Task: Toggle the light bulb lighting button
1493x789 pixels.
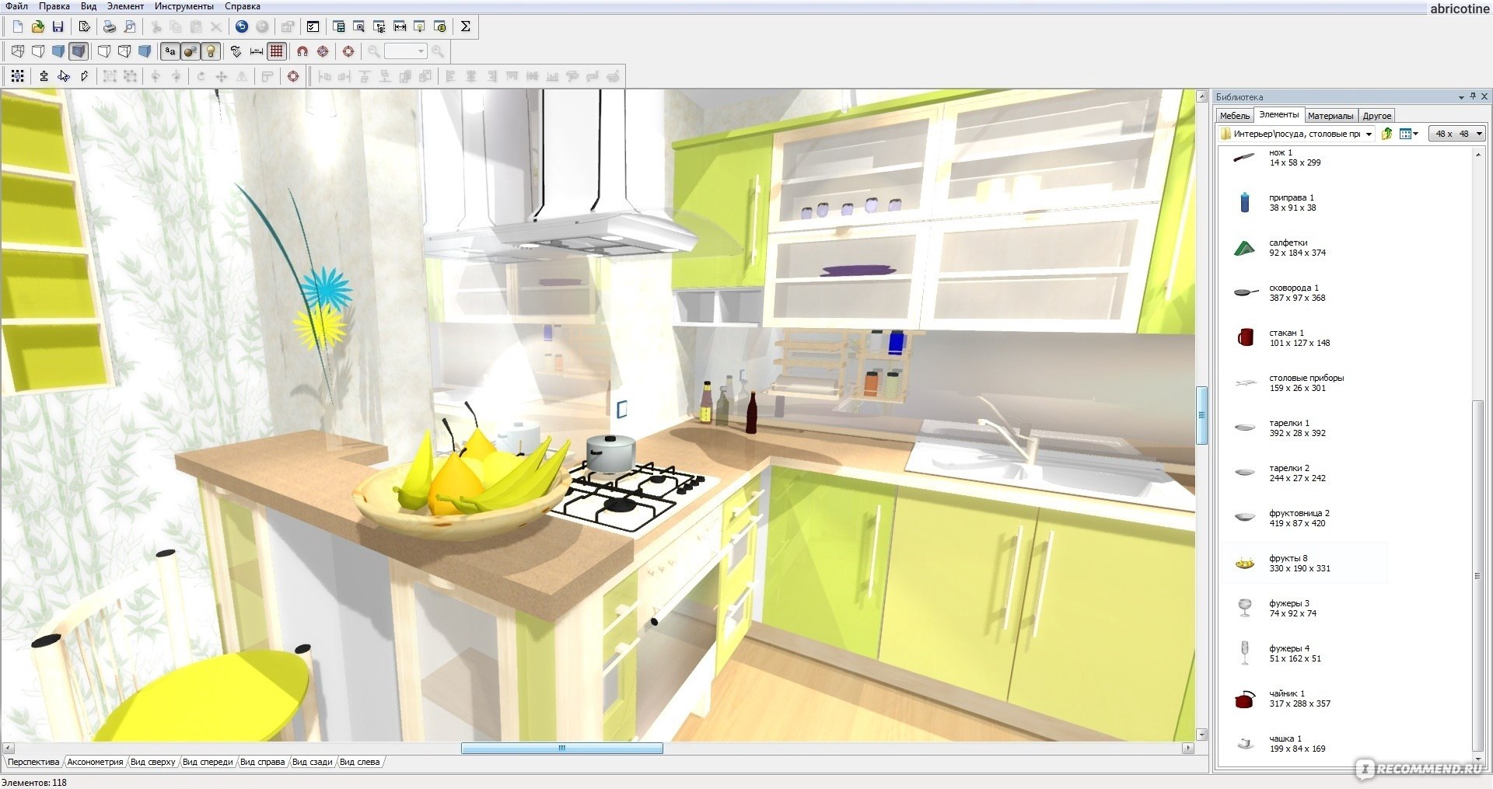Action: pyautogui.click(x=210, y=51)
